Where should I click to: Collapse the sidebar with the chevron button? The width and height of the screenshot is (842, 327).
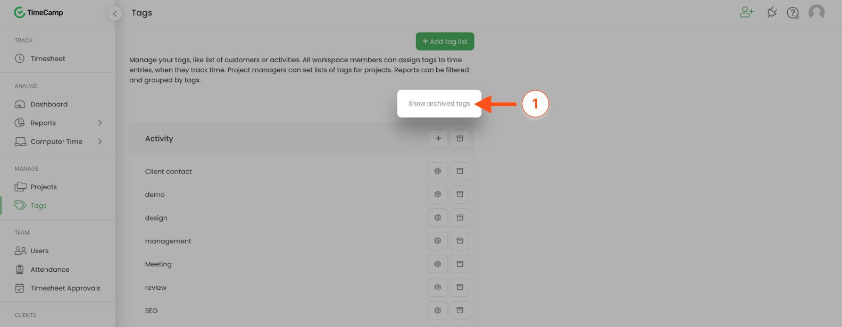pos(115,14)
